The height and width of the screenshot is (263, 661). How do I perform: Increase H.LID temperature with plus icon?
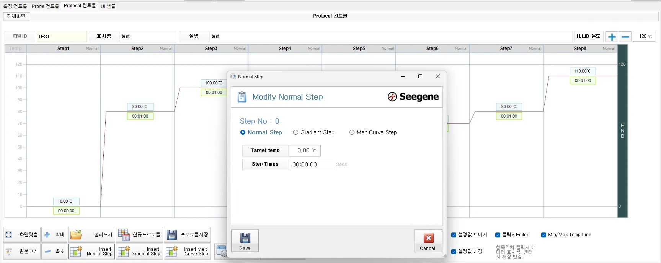(x=612, y=37)
